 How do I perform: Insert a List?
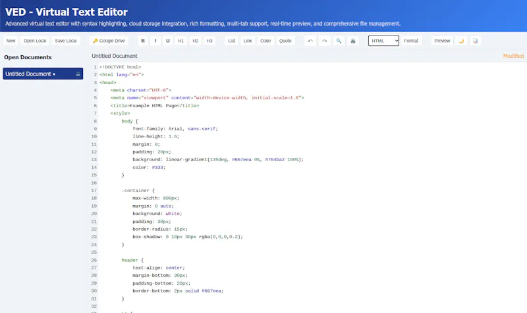pos(232,41)
